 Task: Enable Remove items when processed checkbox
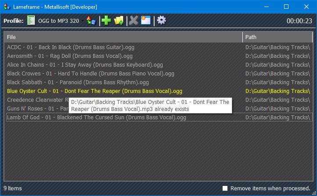point(225,188)
